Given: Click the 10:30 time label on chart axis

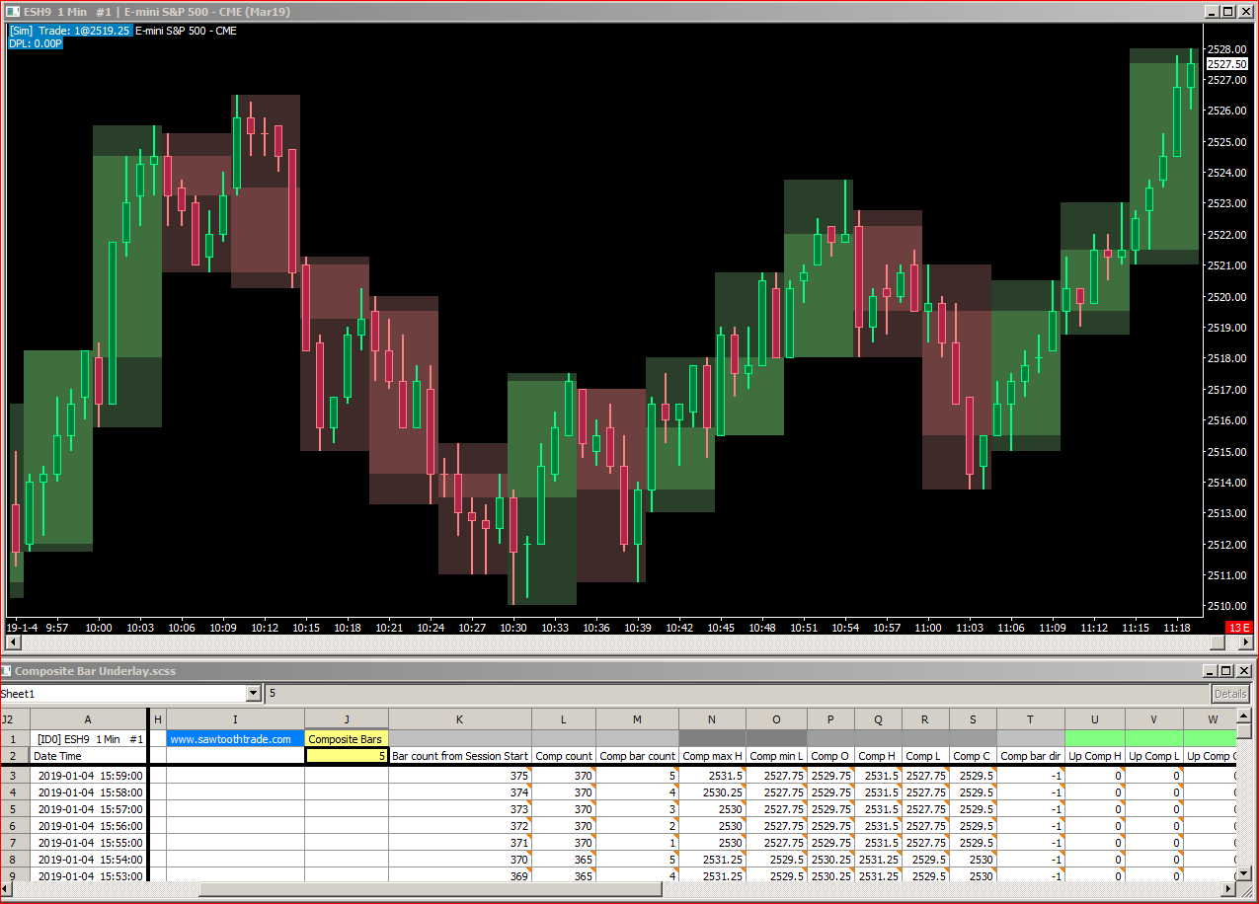Looking at the screenshot, I should pos(513,628).
